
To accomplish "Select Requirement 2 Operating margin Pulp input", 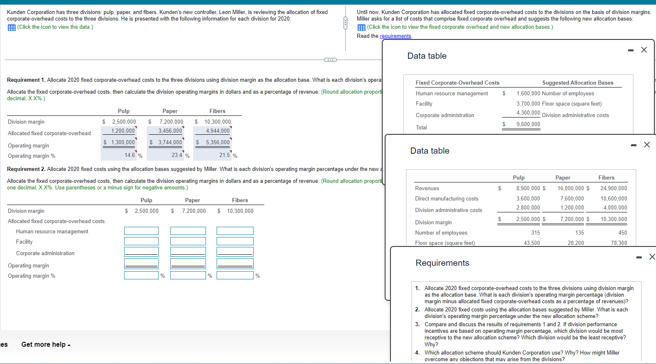I will click(141, 264).
